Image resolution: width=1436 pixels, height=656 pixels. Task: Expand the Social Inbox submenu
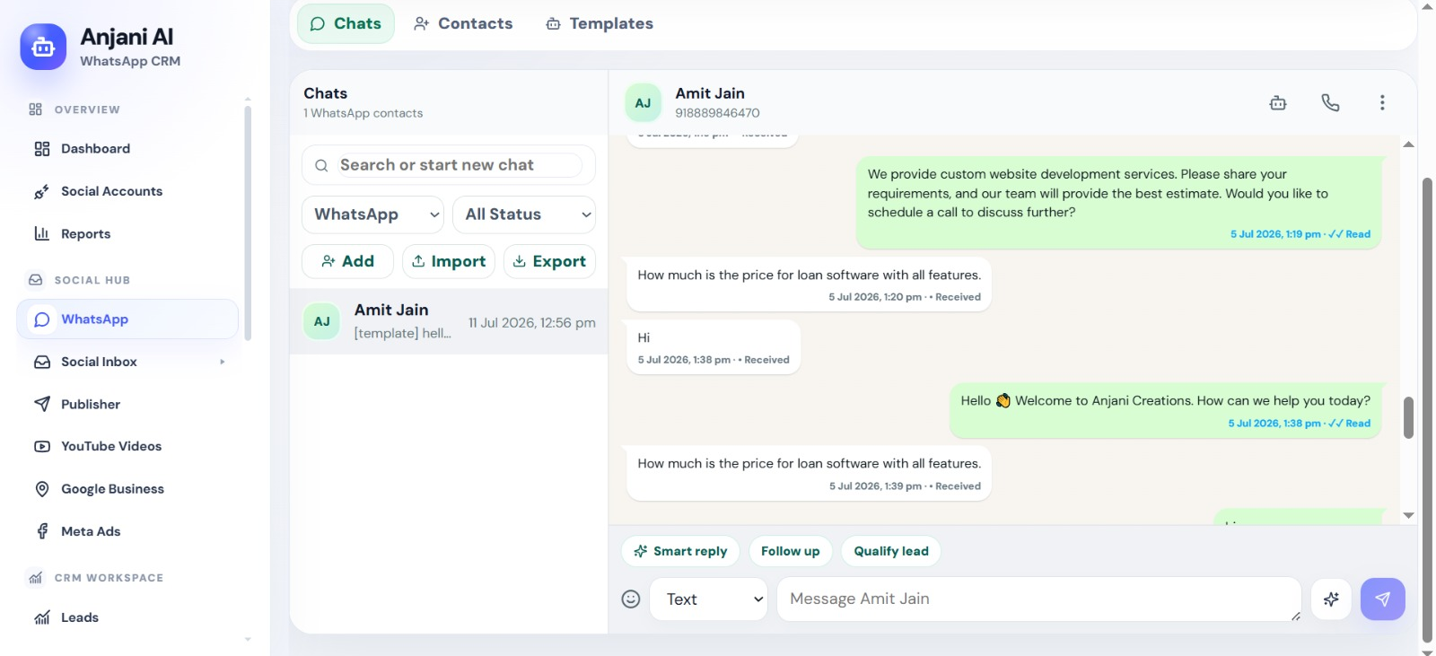[x=222, y=362]
